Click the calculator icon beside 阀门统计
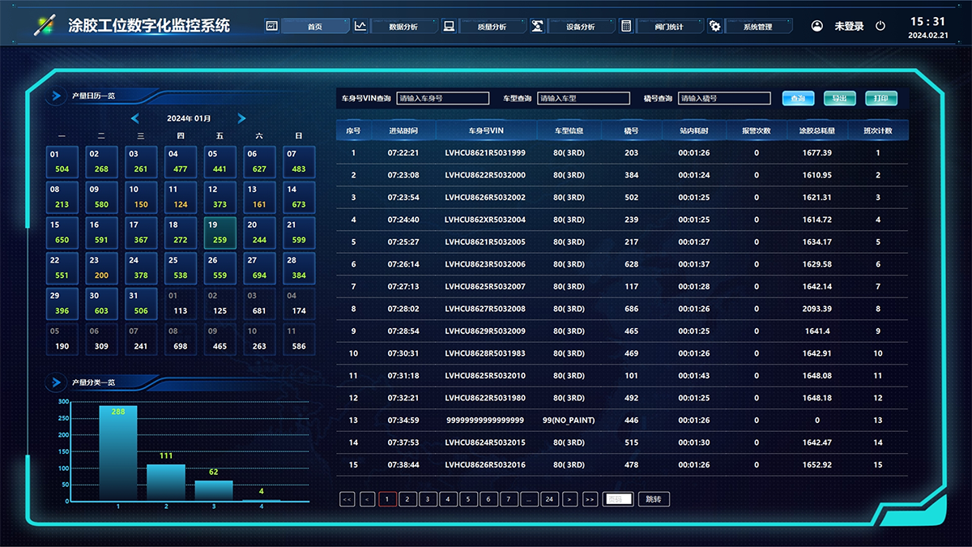The image size is (972, 547). [x=626, y=26]
